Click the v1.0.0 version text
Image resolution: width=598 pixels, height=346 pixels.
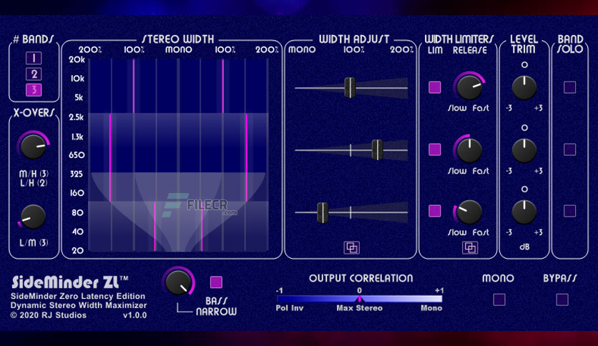[x=134, y=315]
